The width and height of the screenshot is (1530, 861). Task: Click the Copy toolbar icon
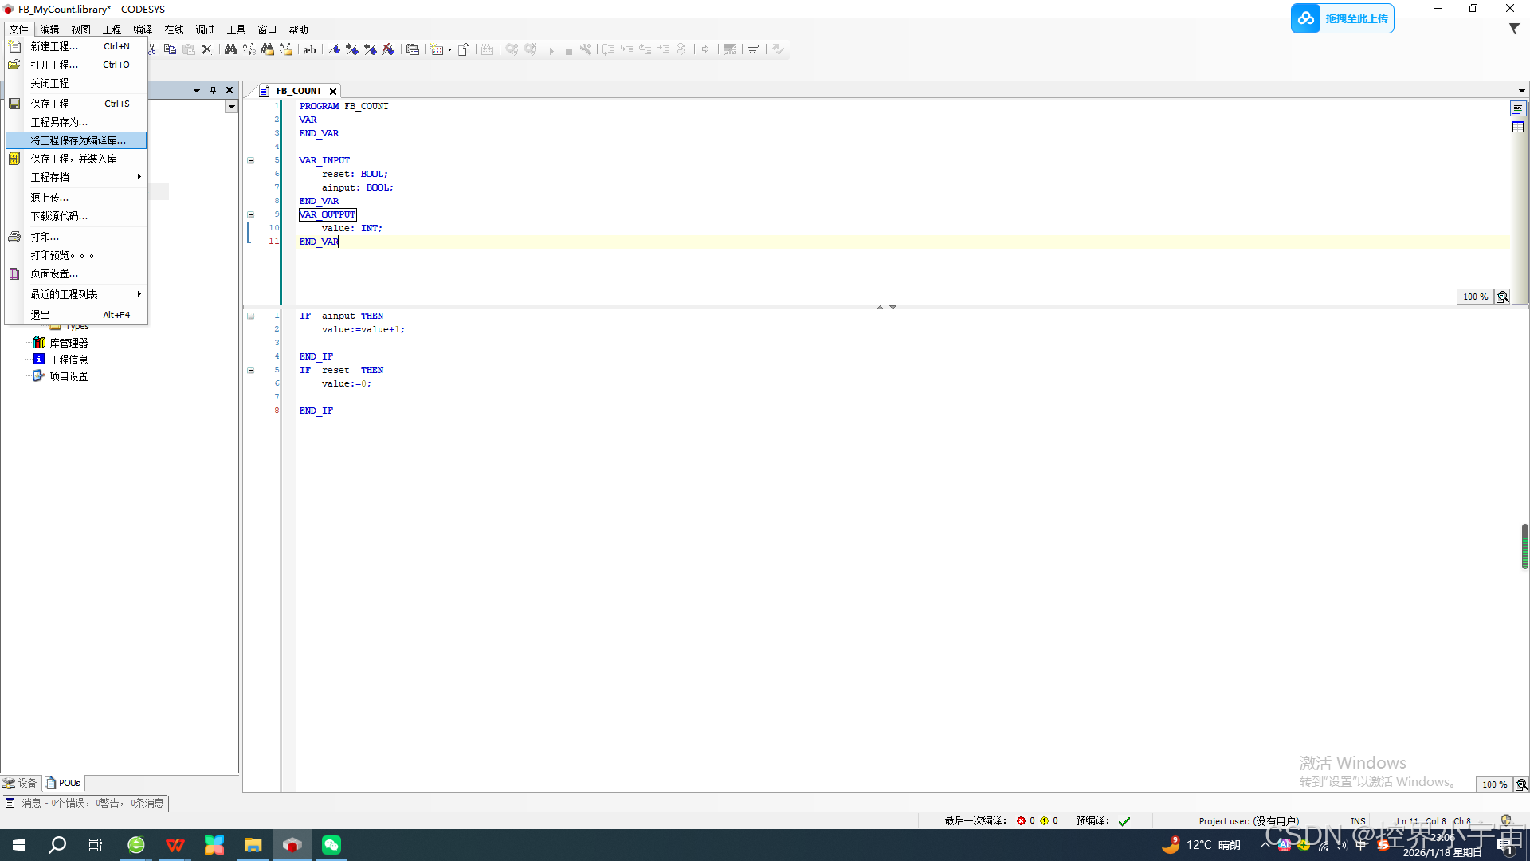[x=170, y=49]
